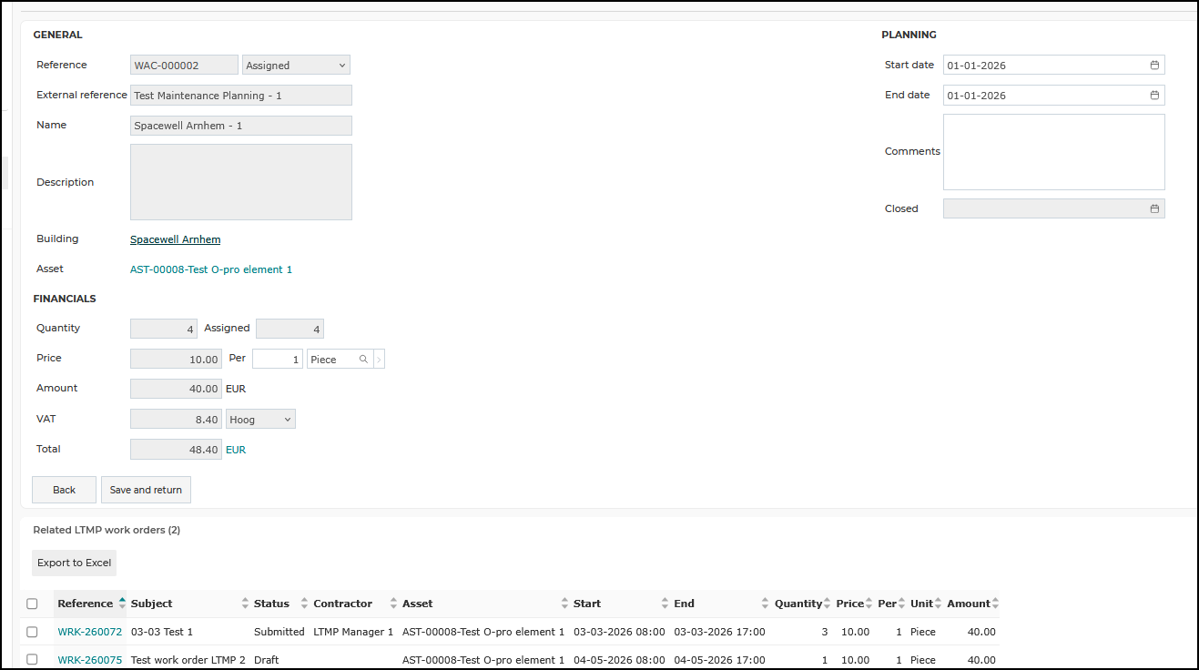Sort by the Per column arrows
This screenshot has width=1199, height=670.
pyautogui.click(x=901, y=604)
